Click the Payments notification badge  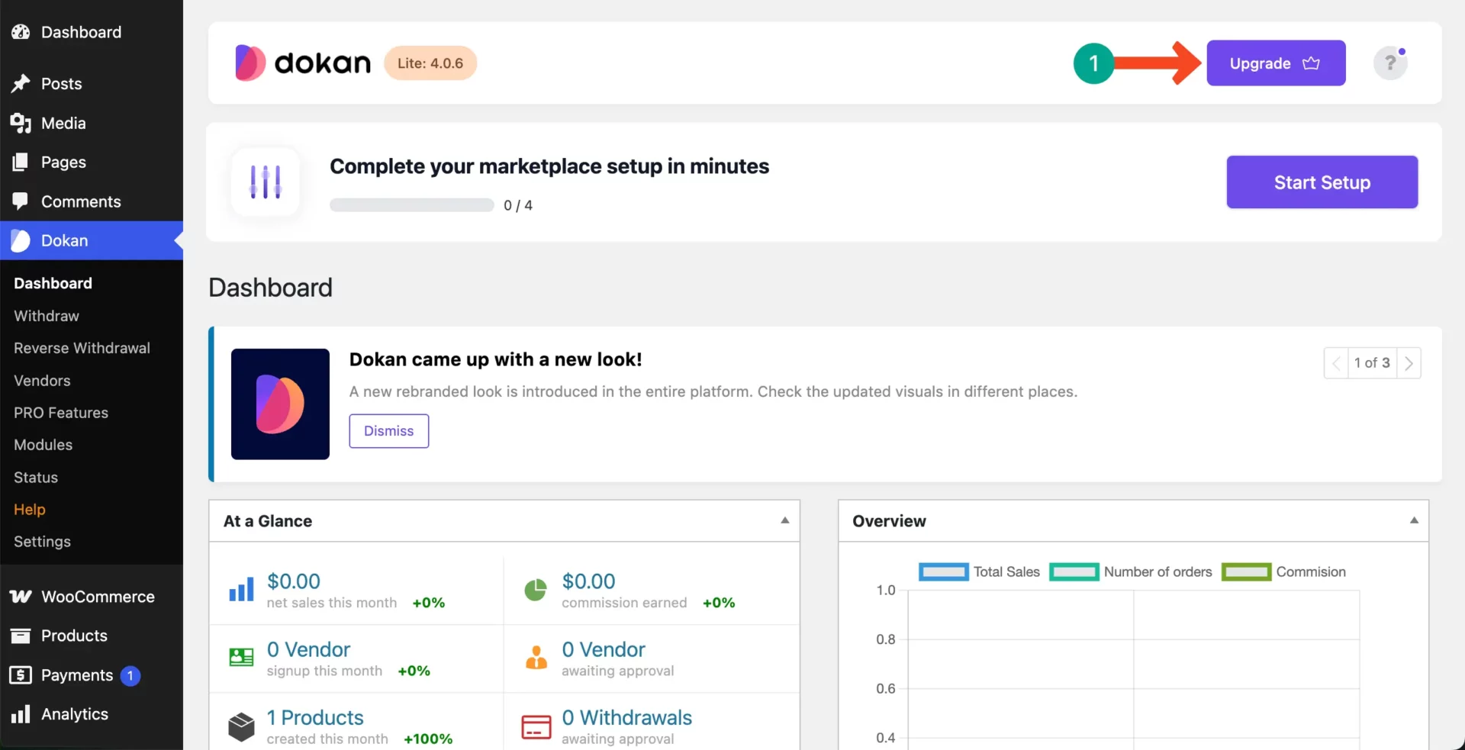pos(130,676)
